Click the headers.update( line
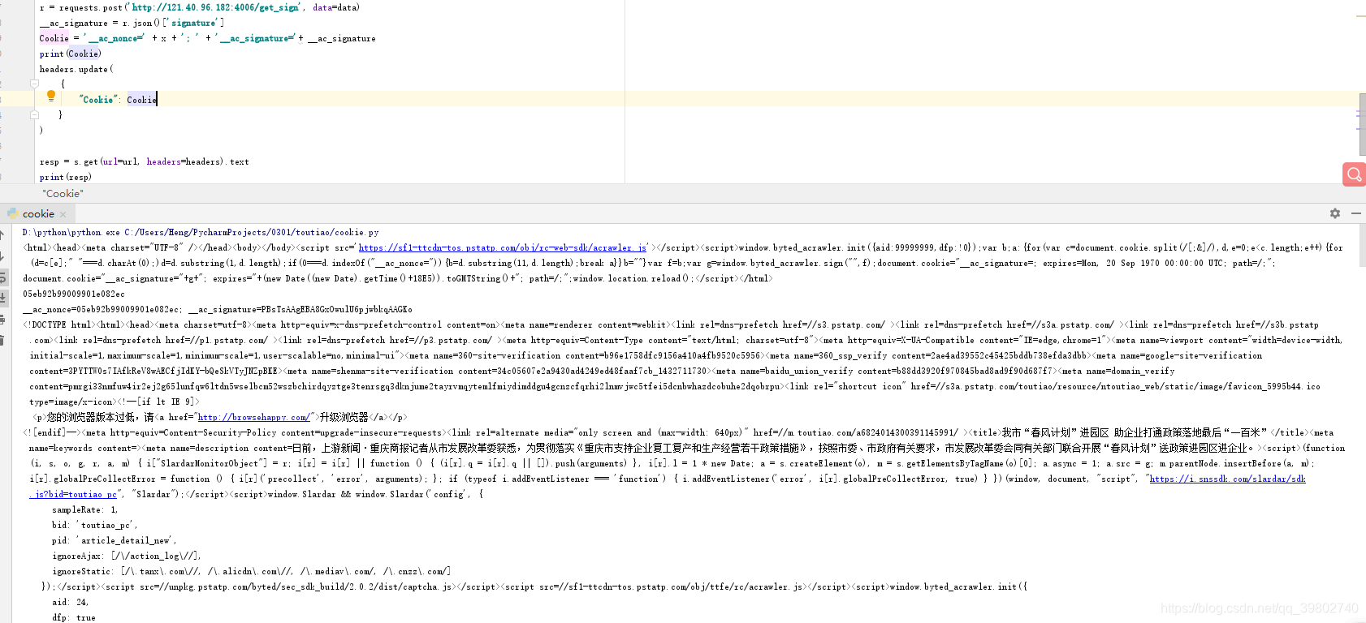 point(76,69)
